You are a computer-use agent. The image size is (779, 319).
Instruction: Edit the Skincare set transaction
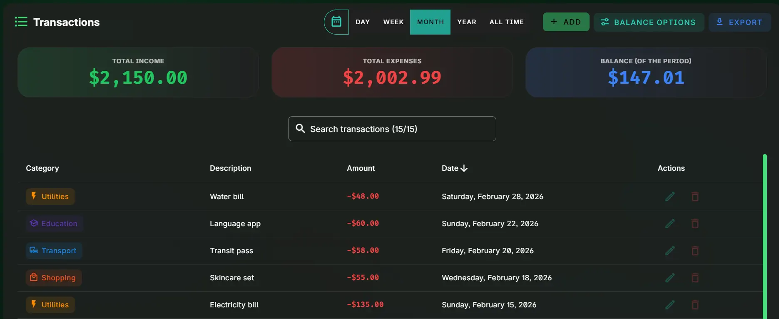point(669,278)
